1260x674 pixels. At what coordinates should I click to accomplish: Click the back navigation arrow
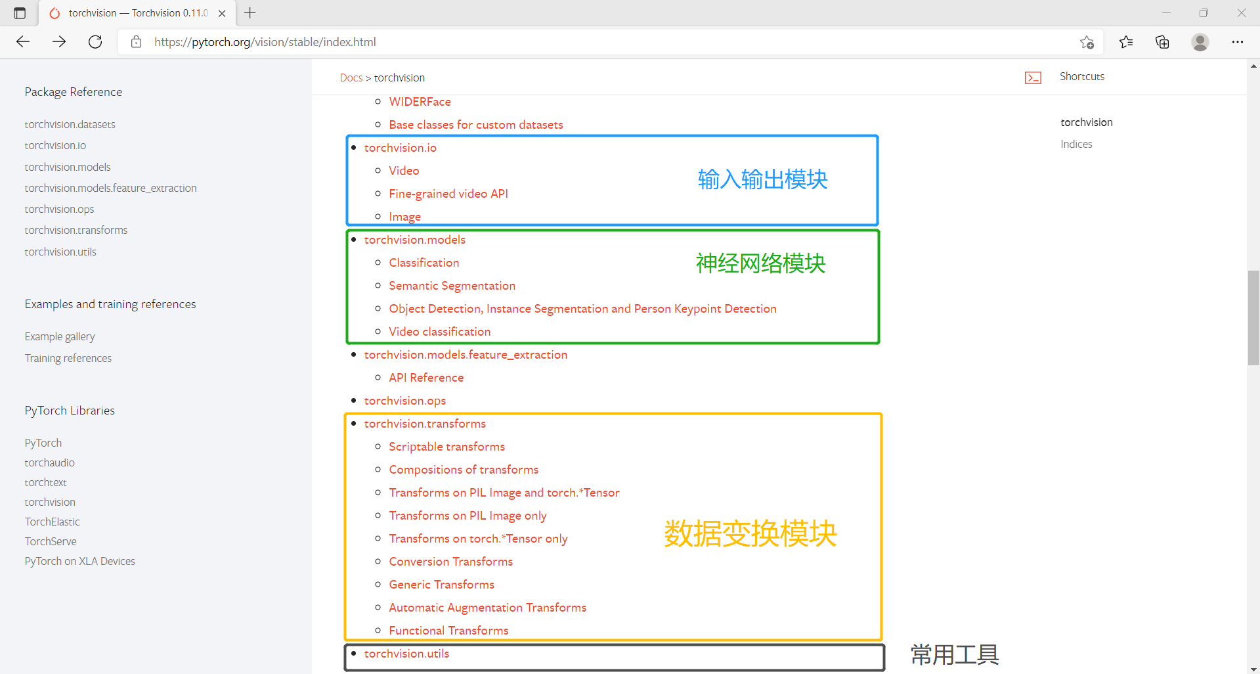(22, 41)
